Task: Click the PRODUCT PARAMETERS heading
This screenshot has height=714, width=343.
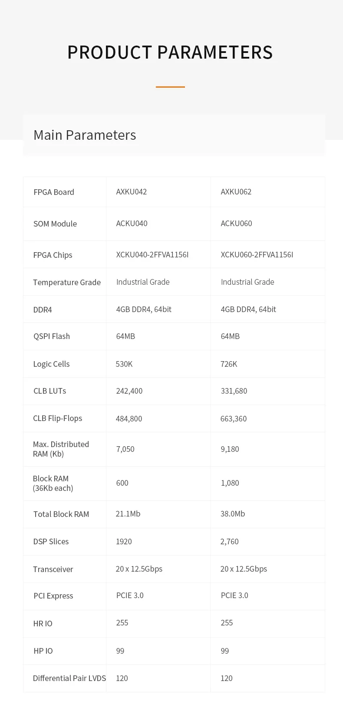Action: 170,53
